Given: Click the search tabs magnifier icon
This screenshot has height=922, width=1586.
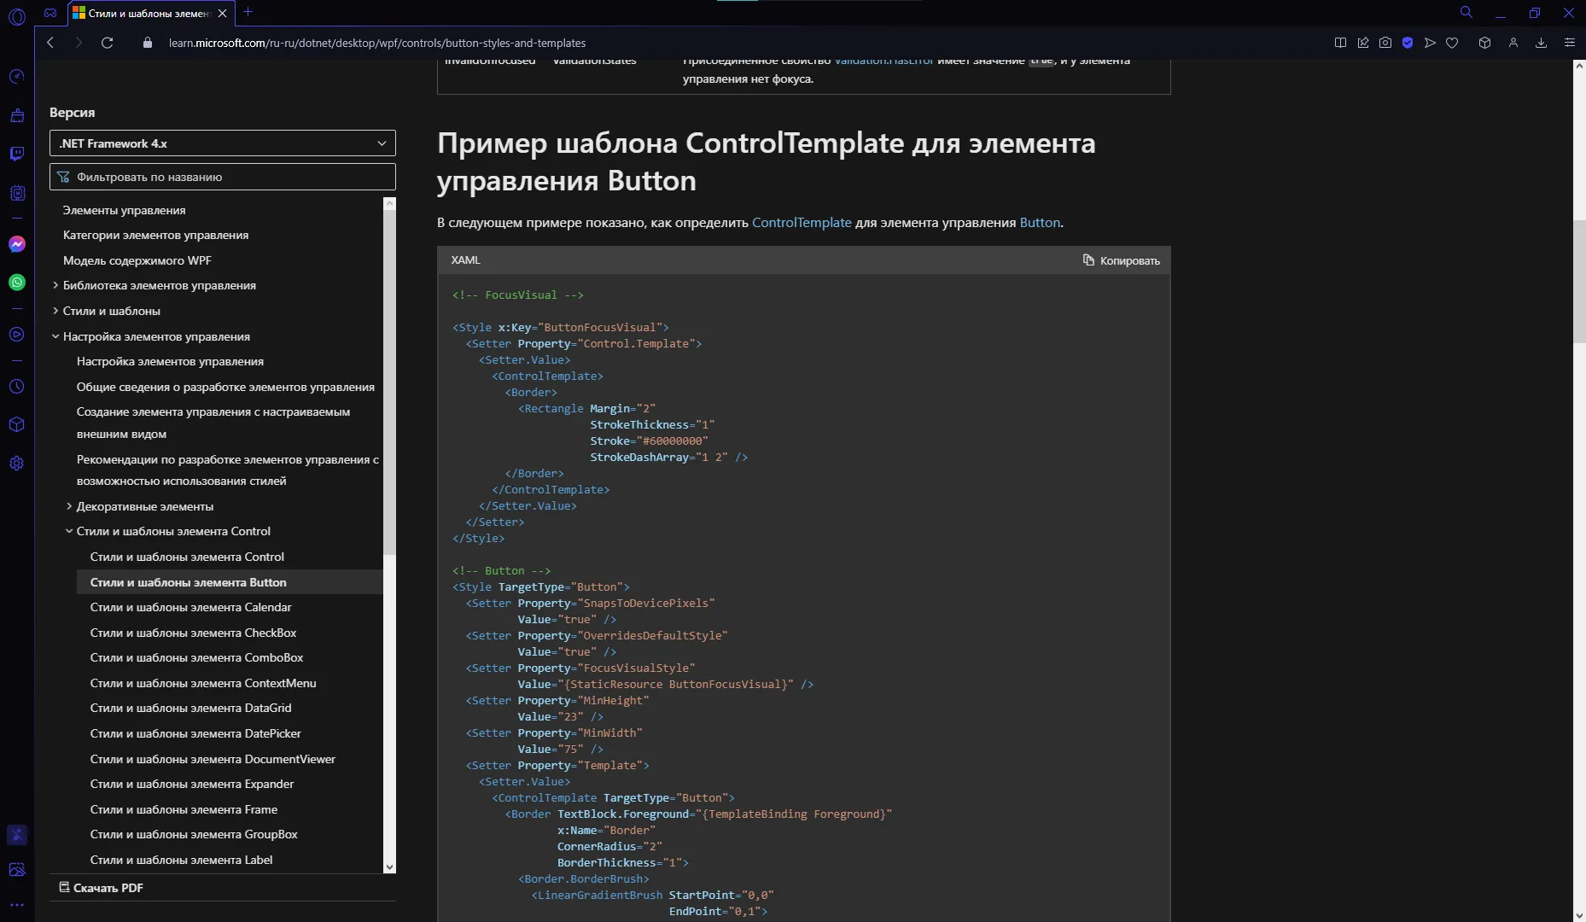Looking at the screenshot, I should click(x=1466, y=12).
